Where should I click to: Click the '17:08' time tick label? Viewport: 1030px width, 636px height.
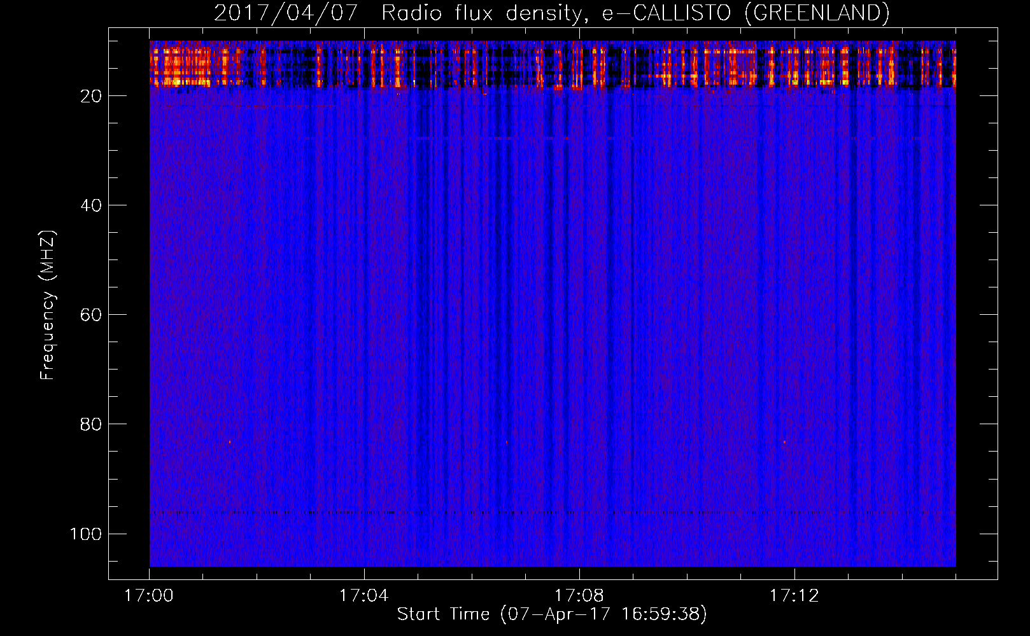579,596
